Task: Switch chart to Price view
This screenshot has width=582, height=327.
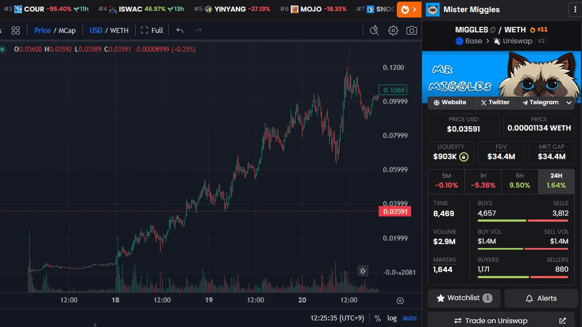Action: click(42, 30)
